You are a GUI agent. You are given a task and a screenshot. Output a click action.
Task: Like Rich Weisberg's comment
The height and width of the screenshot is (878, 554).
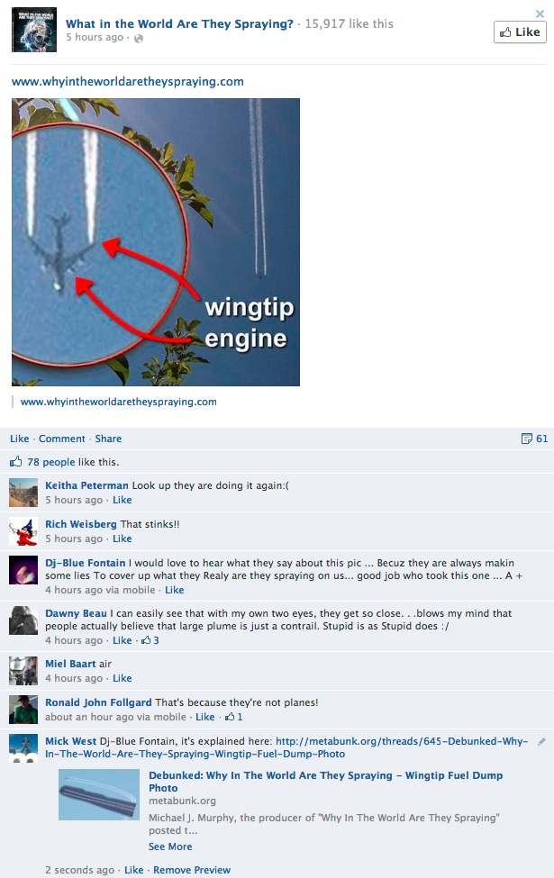click(x=123, y=539)
